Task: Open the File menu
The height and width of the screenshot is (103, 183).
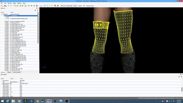Action: (x=2, y=3)
